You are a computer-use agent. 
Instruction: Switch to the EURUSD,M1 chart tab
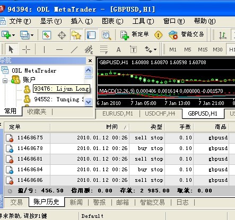click(x=118, y=113)
